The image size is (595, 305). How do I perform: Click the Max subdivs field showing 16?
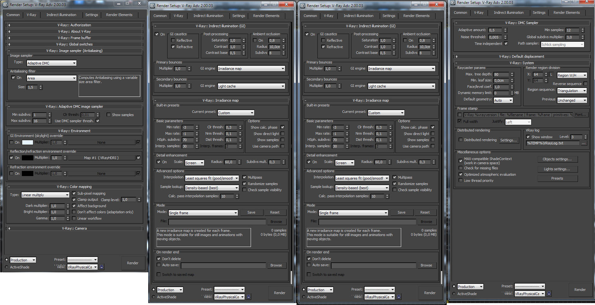point(40,121)
